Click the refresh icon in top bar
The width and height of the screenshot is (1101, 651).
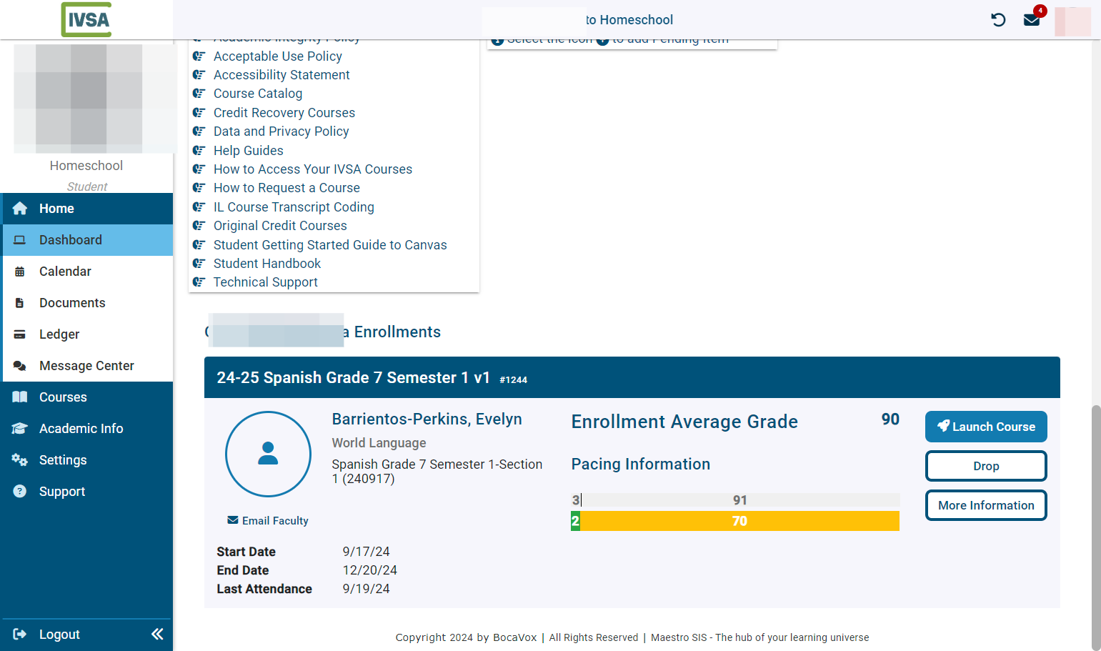tap(998, 20)
